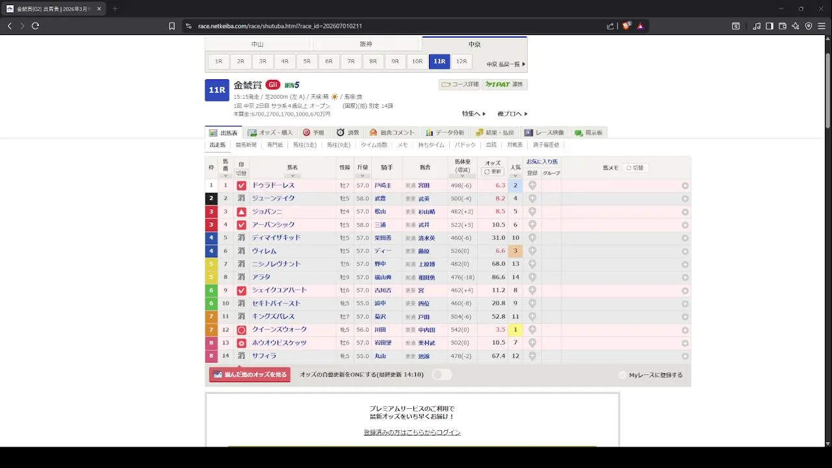Add ドゥラドーレス to favorites with plus icon
Viewport: 832px width, 468px height.
532,185
